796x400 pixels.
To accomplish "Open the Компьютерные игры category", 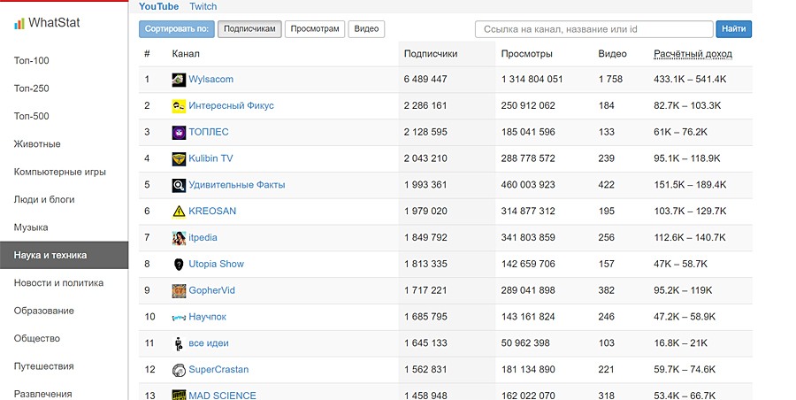I will [x=60, y=172].
